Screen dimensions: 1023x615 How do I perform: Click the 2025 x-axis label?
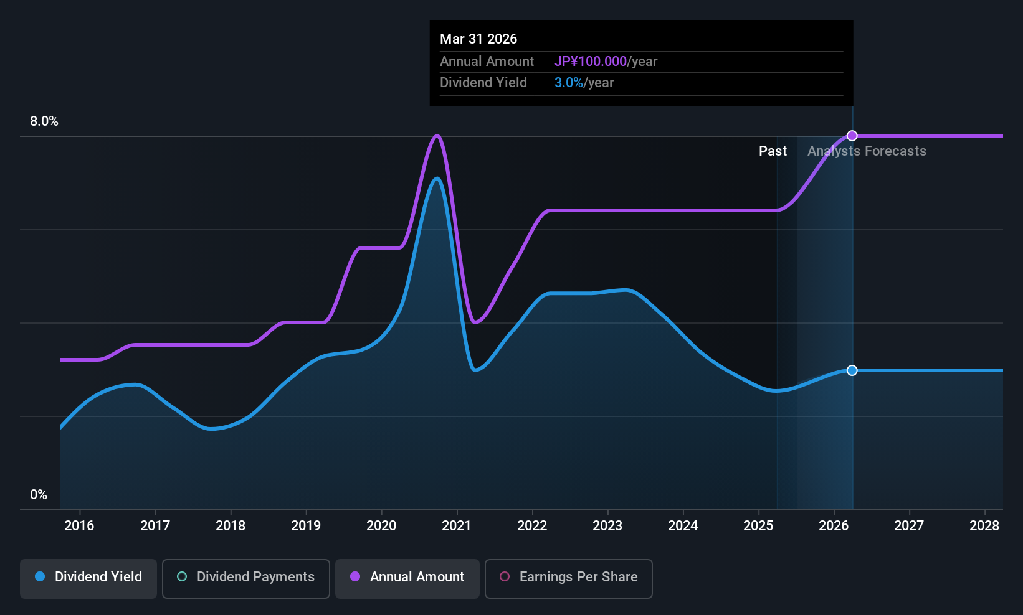point(758,526)
